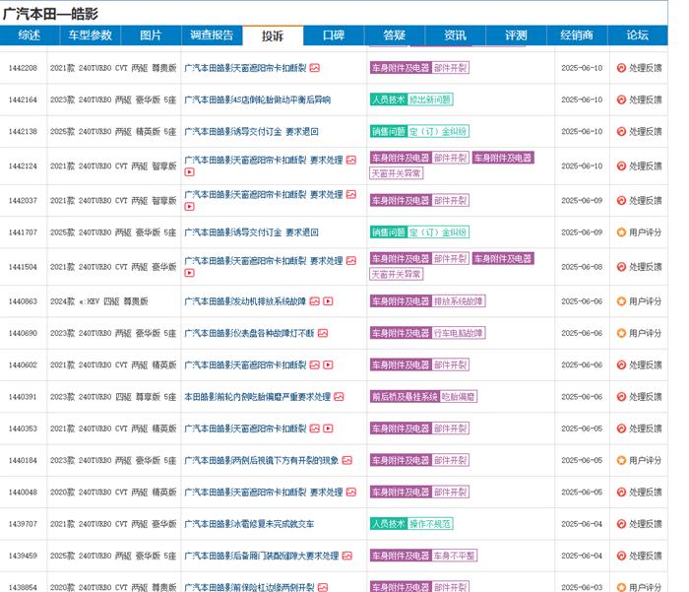Click 处理反馈 status icon for complaint 1439707
The image size is (689, 592).
click(621, 524)
